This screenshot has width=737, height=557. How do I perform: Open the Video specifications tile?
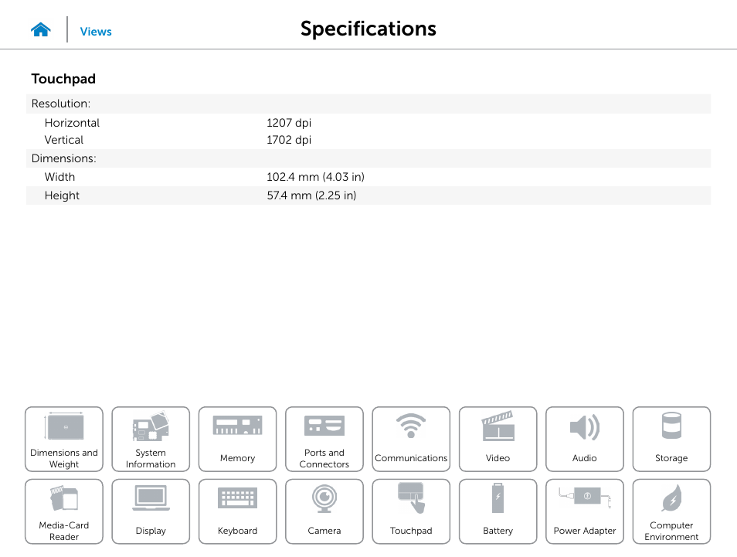click(498, 439)
